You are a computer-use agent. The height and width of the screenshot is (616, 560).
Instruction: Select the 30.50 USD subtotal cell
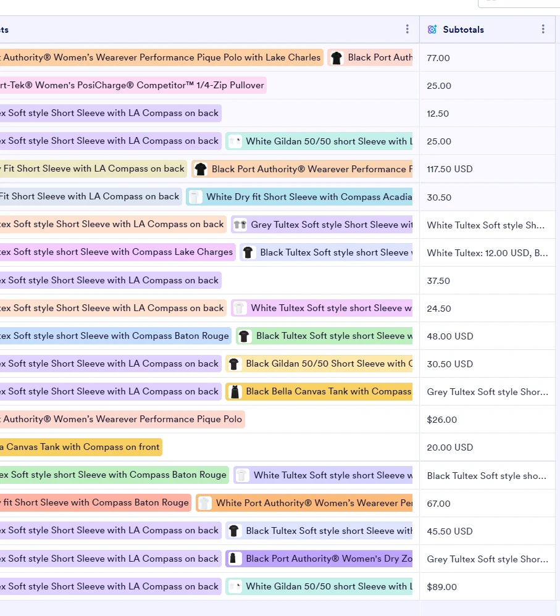tap(487, 364)
